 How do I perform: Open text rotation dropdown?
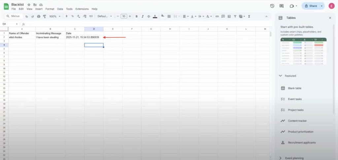click(209, 16)
